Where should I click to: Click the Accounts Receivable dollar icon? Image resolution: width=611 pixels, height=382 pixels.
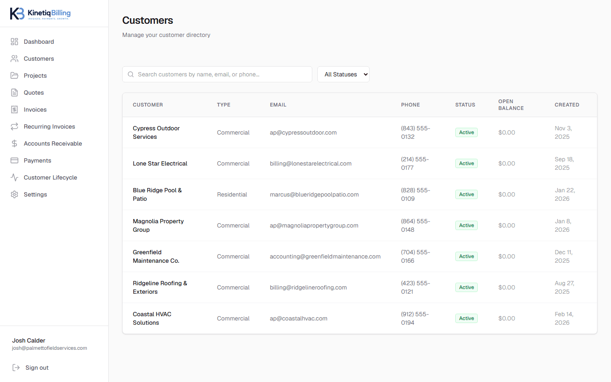pyautogui.click(x=14, y=143)
